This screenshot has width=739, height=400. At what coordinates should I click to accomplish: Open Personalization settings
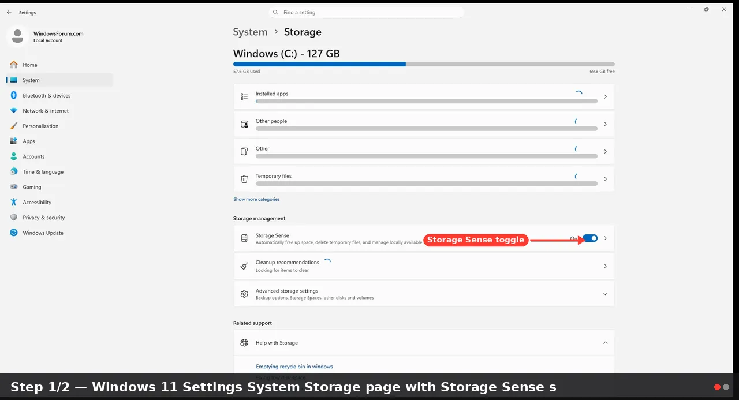(59, 126)
